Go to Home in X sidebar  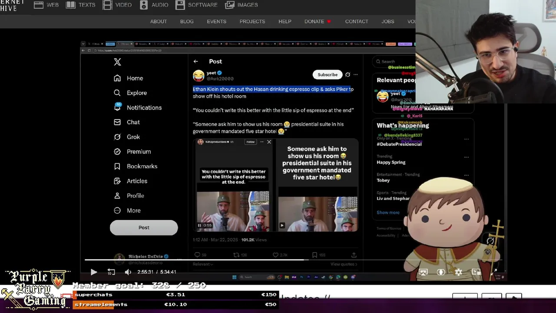pos(128,78)
